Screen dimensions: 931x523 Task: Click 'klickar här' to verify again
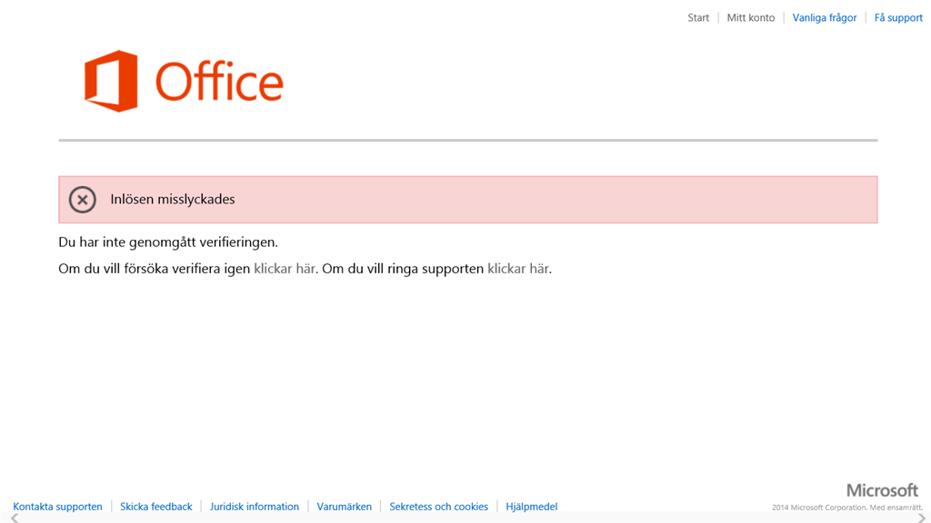[x=285, y=269]
